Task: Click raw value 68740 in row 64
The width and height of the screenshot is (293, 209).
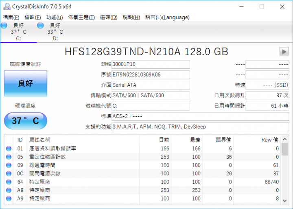Action: click(272, 182)
